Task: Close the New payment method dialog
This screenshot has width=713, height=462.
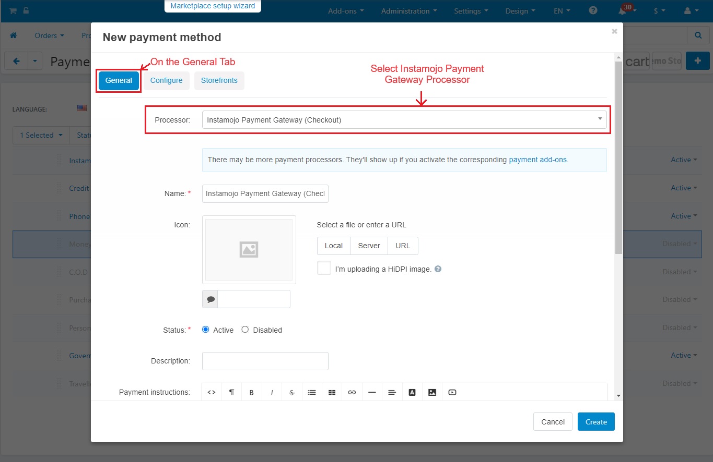Action: tap(614, 31)
